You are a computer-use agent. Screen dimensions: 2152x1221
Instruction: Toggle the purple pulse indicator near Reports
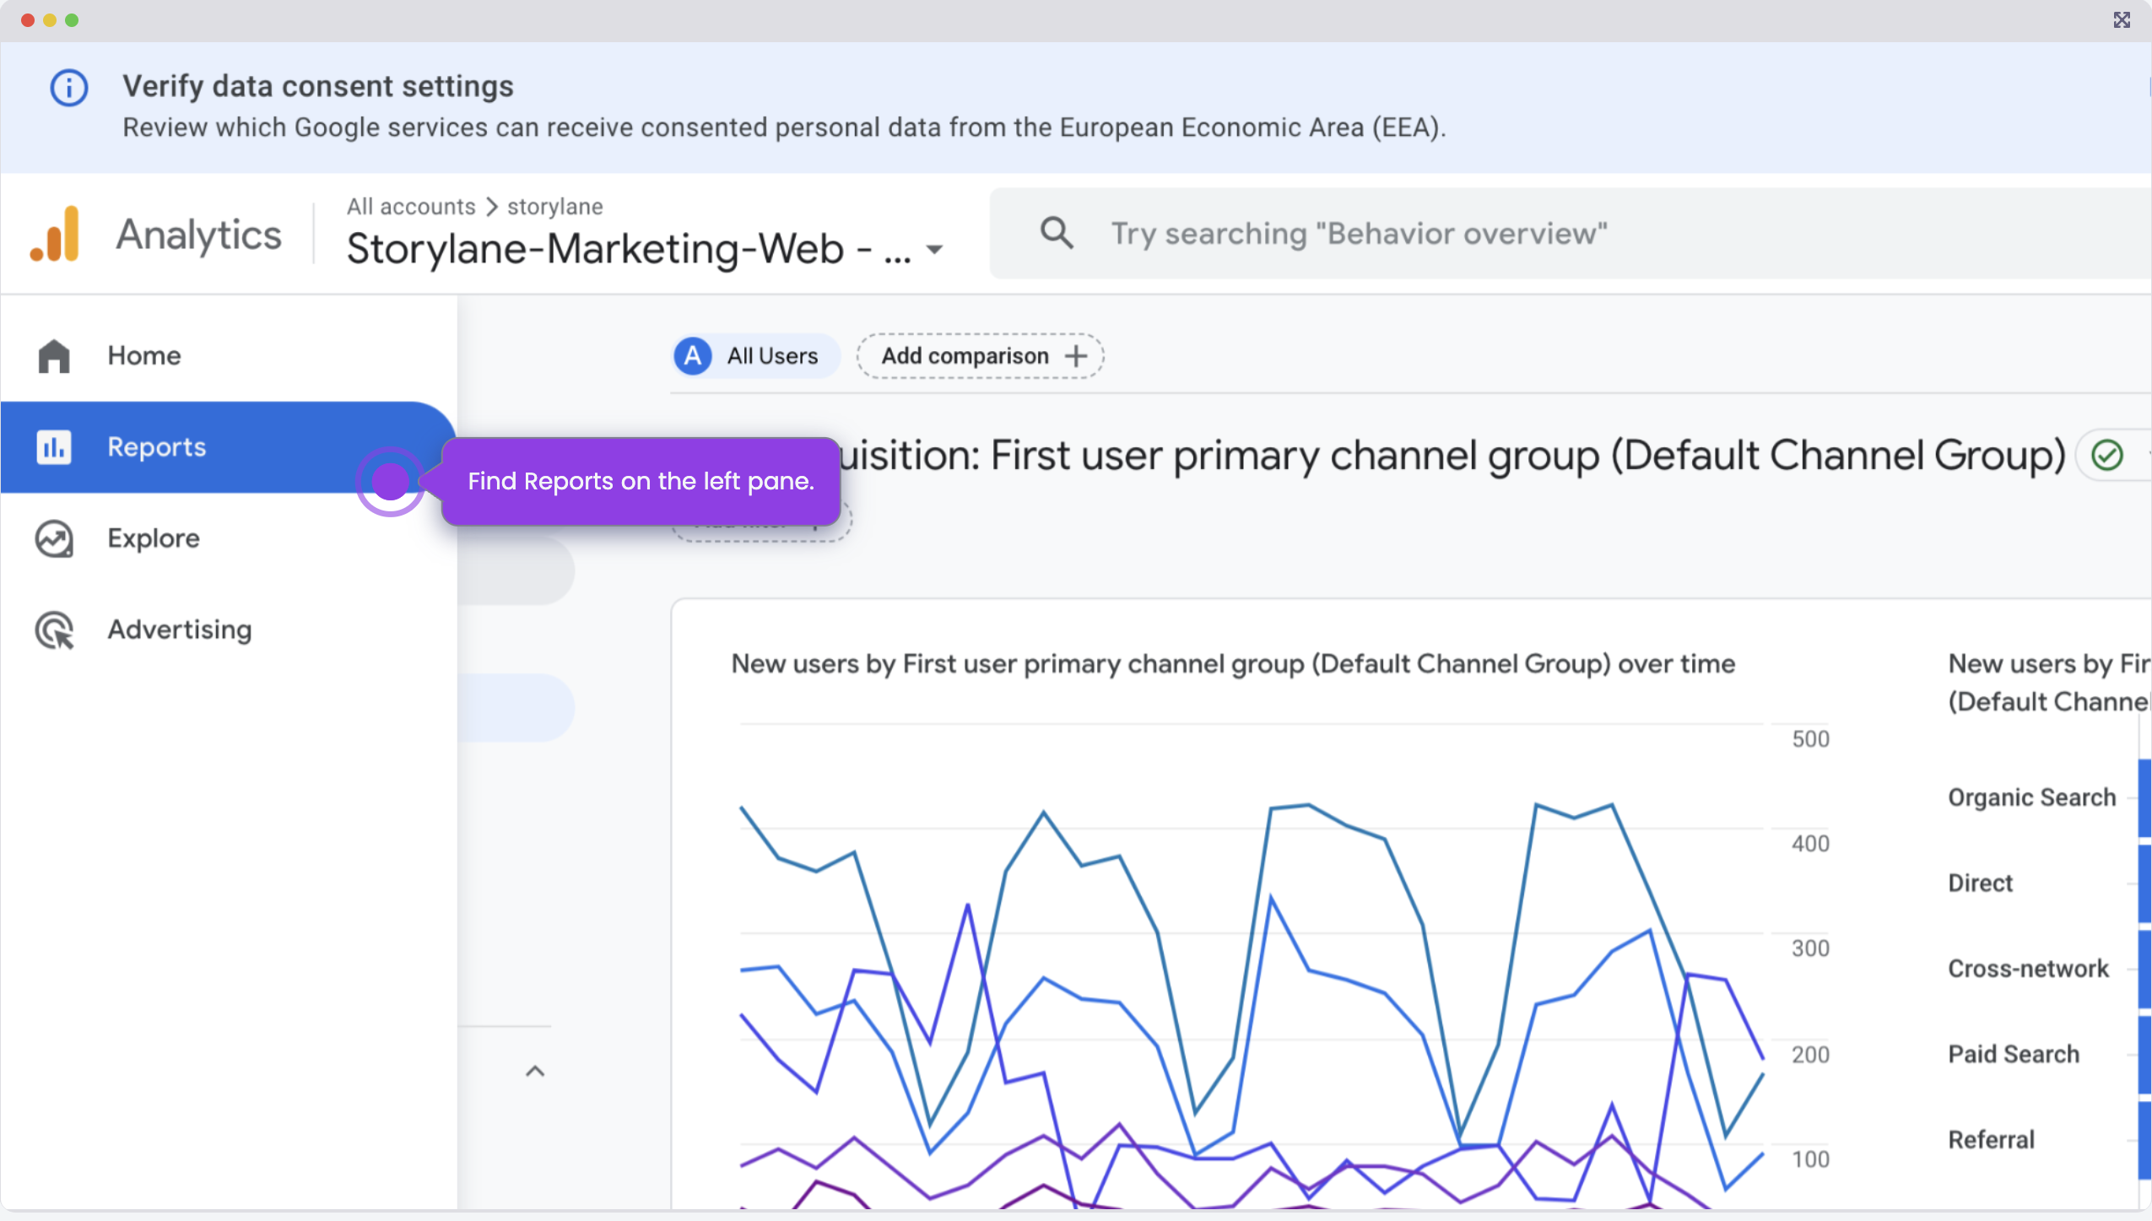point(390,482)
